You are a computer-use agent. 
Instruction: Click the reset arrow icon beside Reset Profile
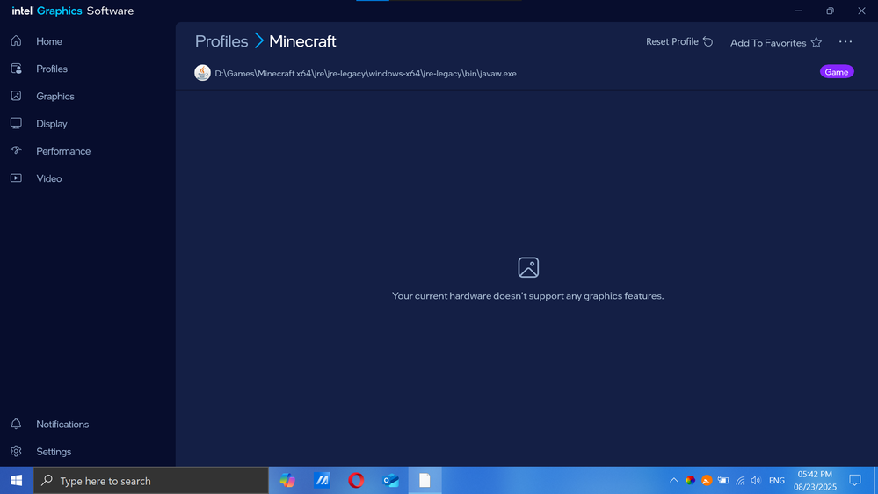point(707,42)
